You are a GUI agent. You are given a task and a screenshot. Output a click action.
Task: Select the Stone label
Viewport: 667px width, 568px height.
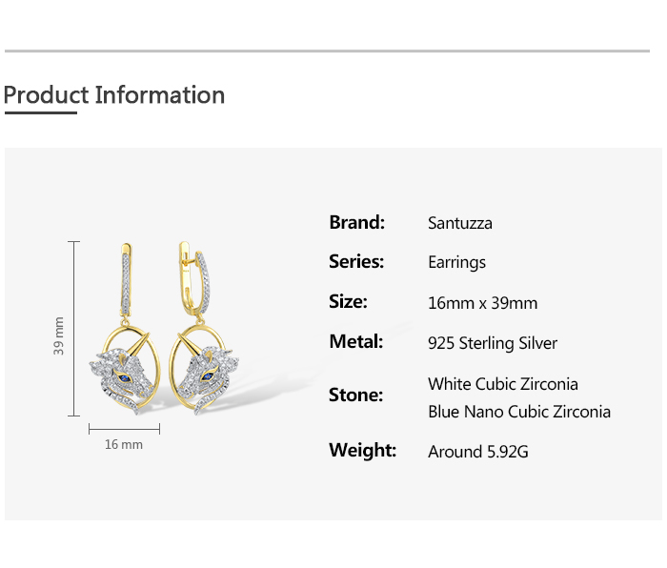click(x=355, y=395)
